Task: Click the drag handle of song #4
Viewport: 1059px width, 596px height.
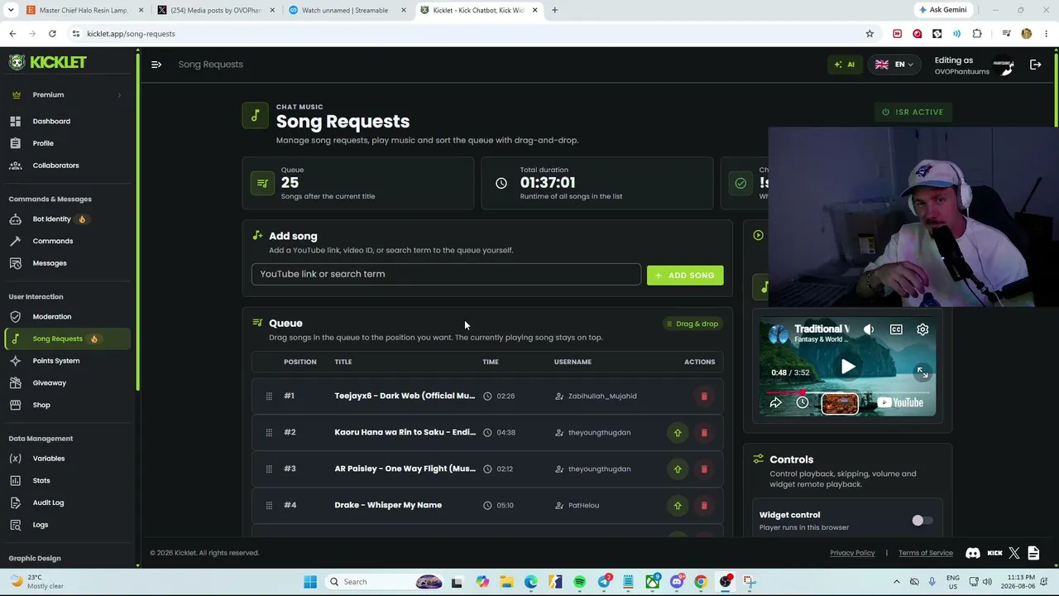Action: [x=269, y=506]
